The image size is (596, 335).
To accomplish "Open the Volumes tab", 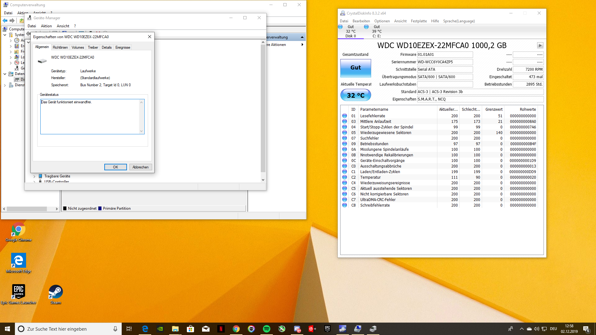I will click(x=78, y=47).
